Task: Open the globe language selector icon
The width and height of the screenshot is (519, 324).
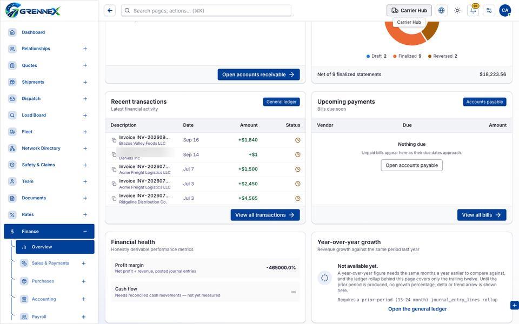Action: tap(441, 11)
